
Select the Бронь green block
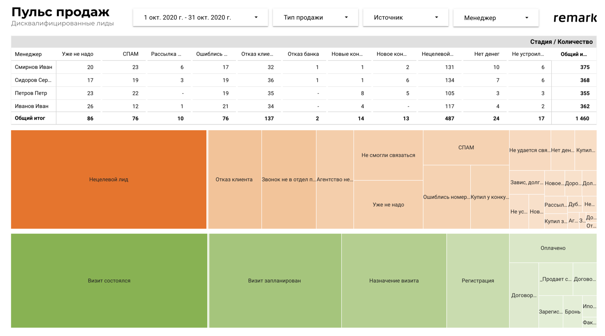click(x=573, y=312)
